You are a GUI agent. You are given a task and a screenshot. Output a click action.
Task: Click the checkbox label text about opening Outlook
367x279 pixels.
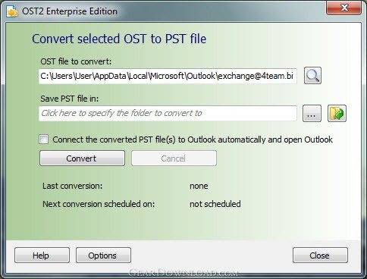tap(193, 139)
